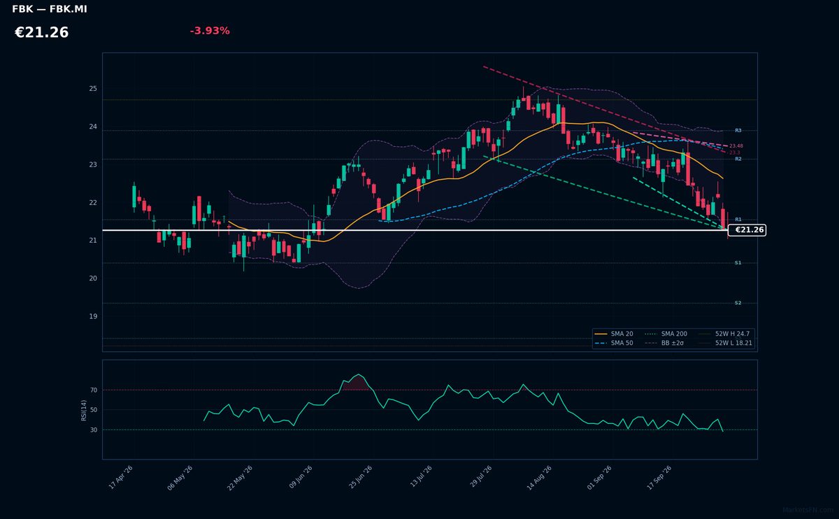Click the 06 May '26 date label
This screenshot has height=519, width=839.
pos(180,478)
